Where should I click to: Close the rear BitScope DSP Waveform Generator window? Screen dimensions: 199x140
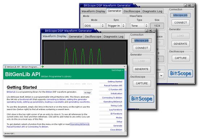pyautogui.click(x=193, y=5)
